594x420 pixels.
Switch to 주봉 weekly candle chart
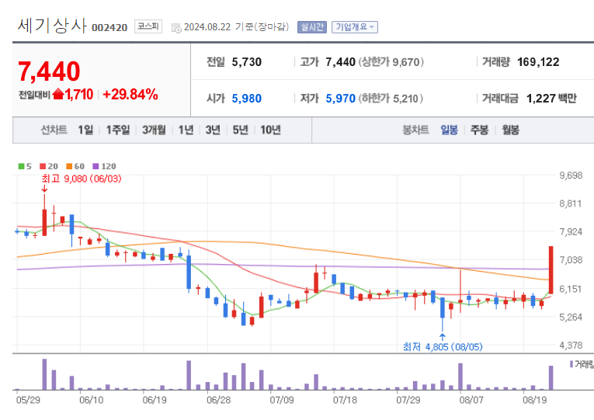coord(480,130)
